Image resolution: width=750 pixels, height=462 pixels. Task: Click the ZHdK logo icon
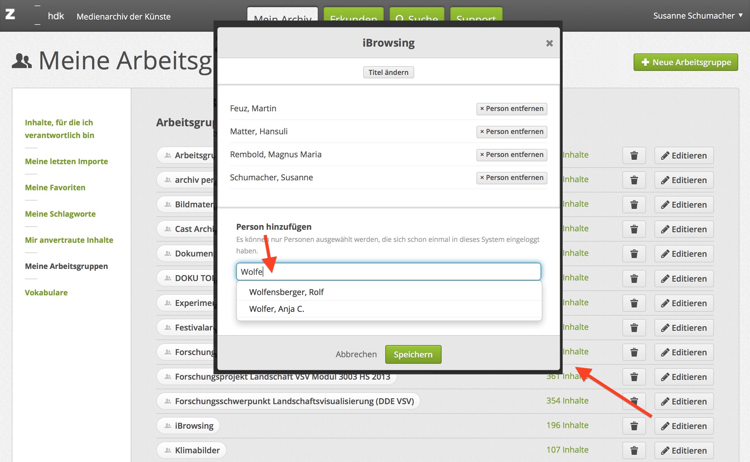click(x=10, y=14)
